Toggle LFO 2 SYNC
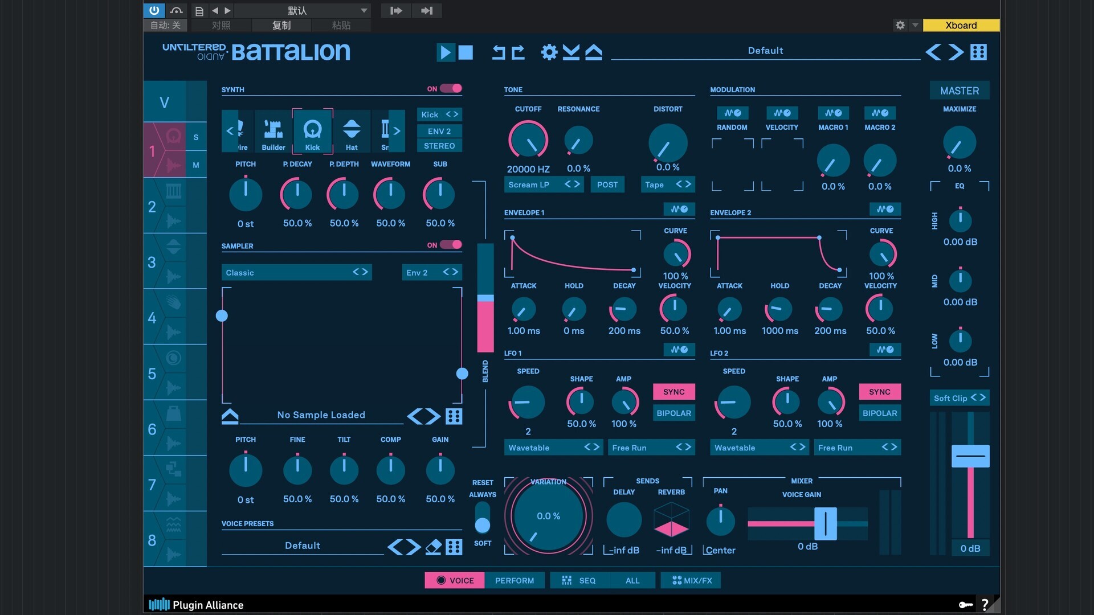The width and height of the screenshot is (1094, 615). pyautogui.click(x=880, y=392)
